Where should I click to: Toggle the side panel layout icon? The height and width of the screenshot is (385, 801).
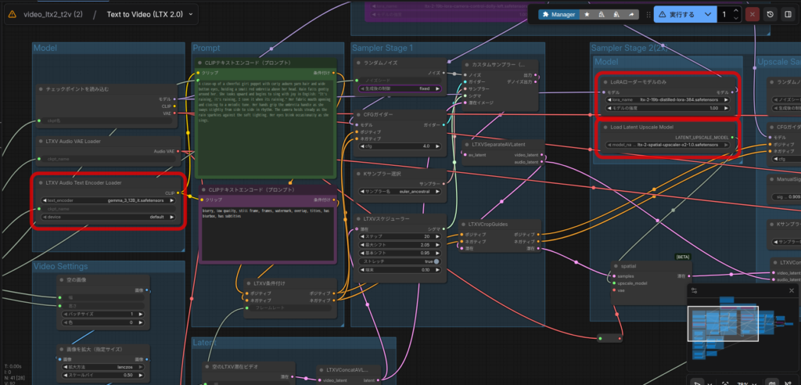pos(788,14)
